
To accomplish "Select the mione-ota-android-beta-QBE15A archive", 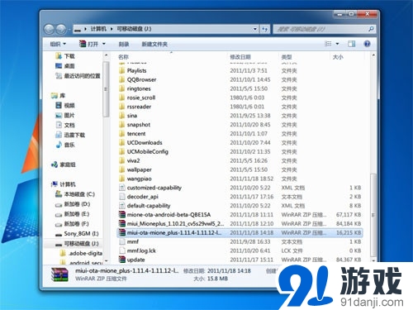I will click(x=169, y=215).
